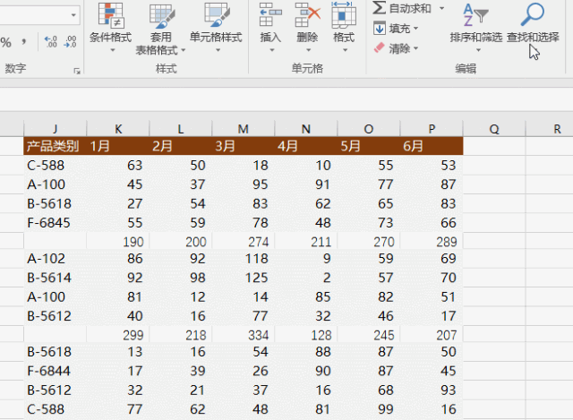This screenshot has height=420, width=573.
Task: Open the number format combo box dropdown
Action: pos(73,15)
